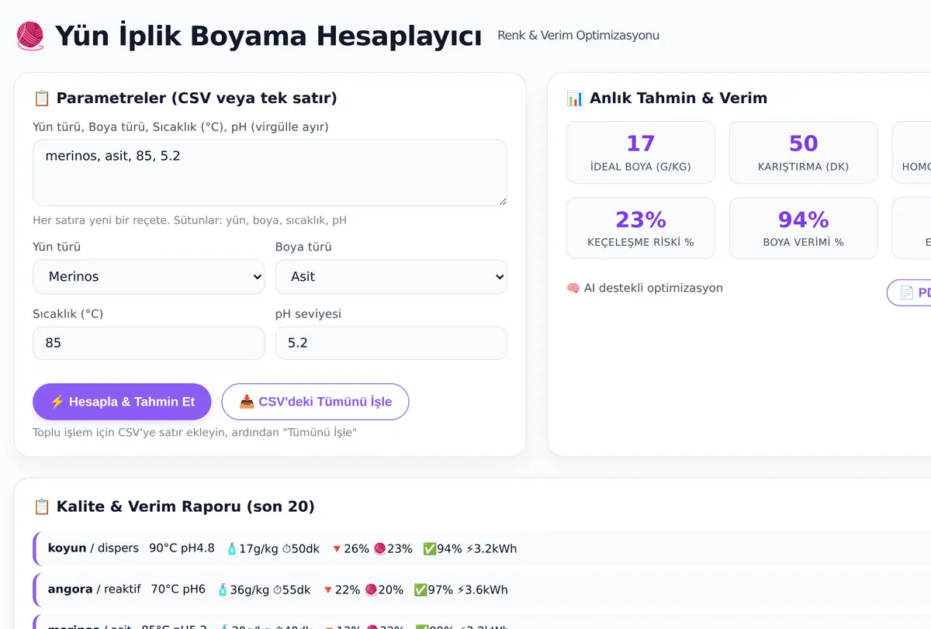931x629 pixels.
Task: Click the chart icon beside Anlık Tahmin heading
Action: [575, 98]
